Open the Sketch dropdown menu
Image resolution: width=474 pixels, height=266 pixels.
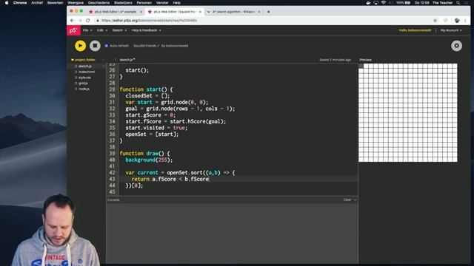[x=119, y=30]
